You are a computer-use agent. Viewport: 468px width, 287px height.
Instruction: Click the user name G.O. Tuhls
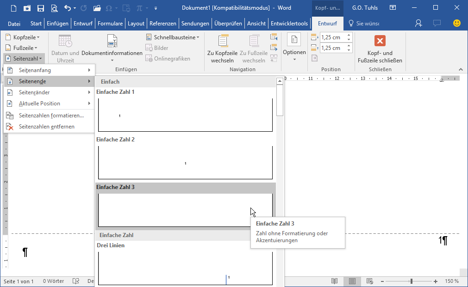[x=365, y=8]
